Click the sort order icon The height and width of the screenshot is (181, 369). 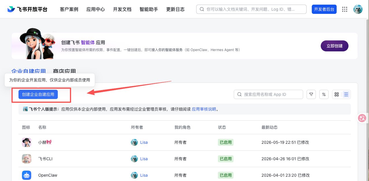pos(324,94)
